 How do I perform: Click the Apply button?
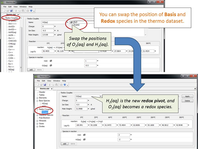click(188, 96)
